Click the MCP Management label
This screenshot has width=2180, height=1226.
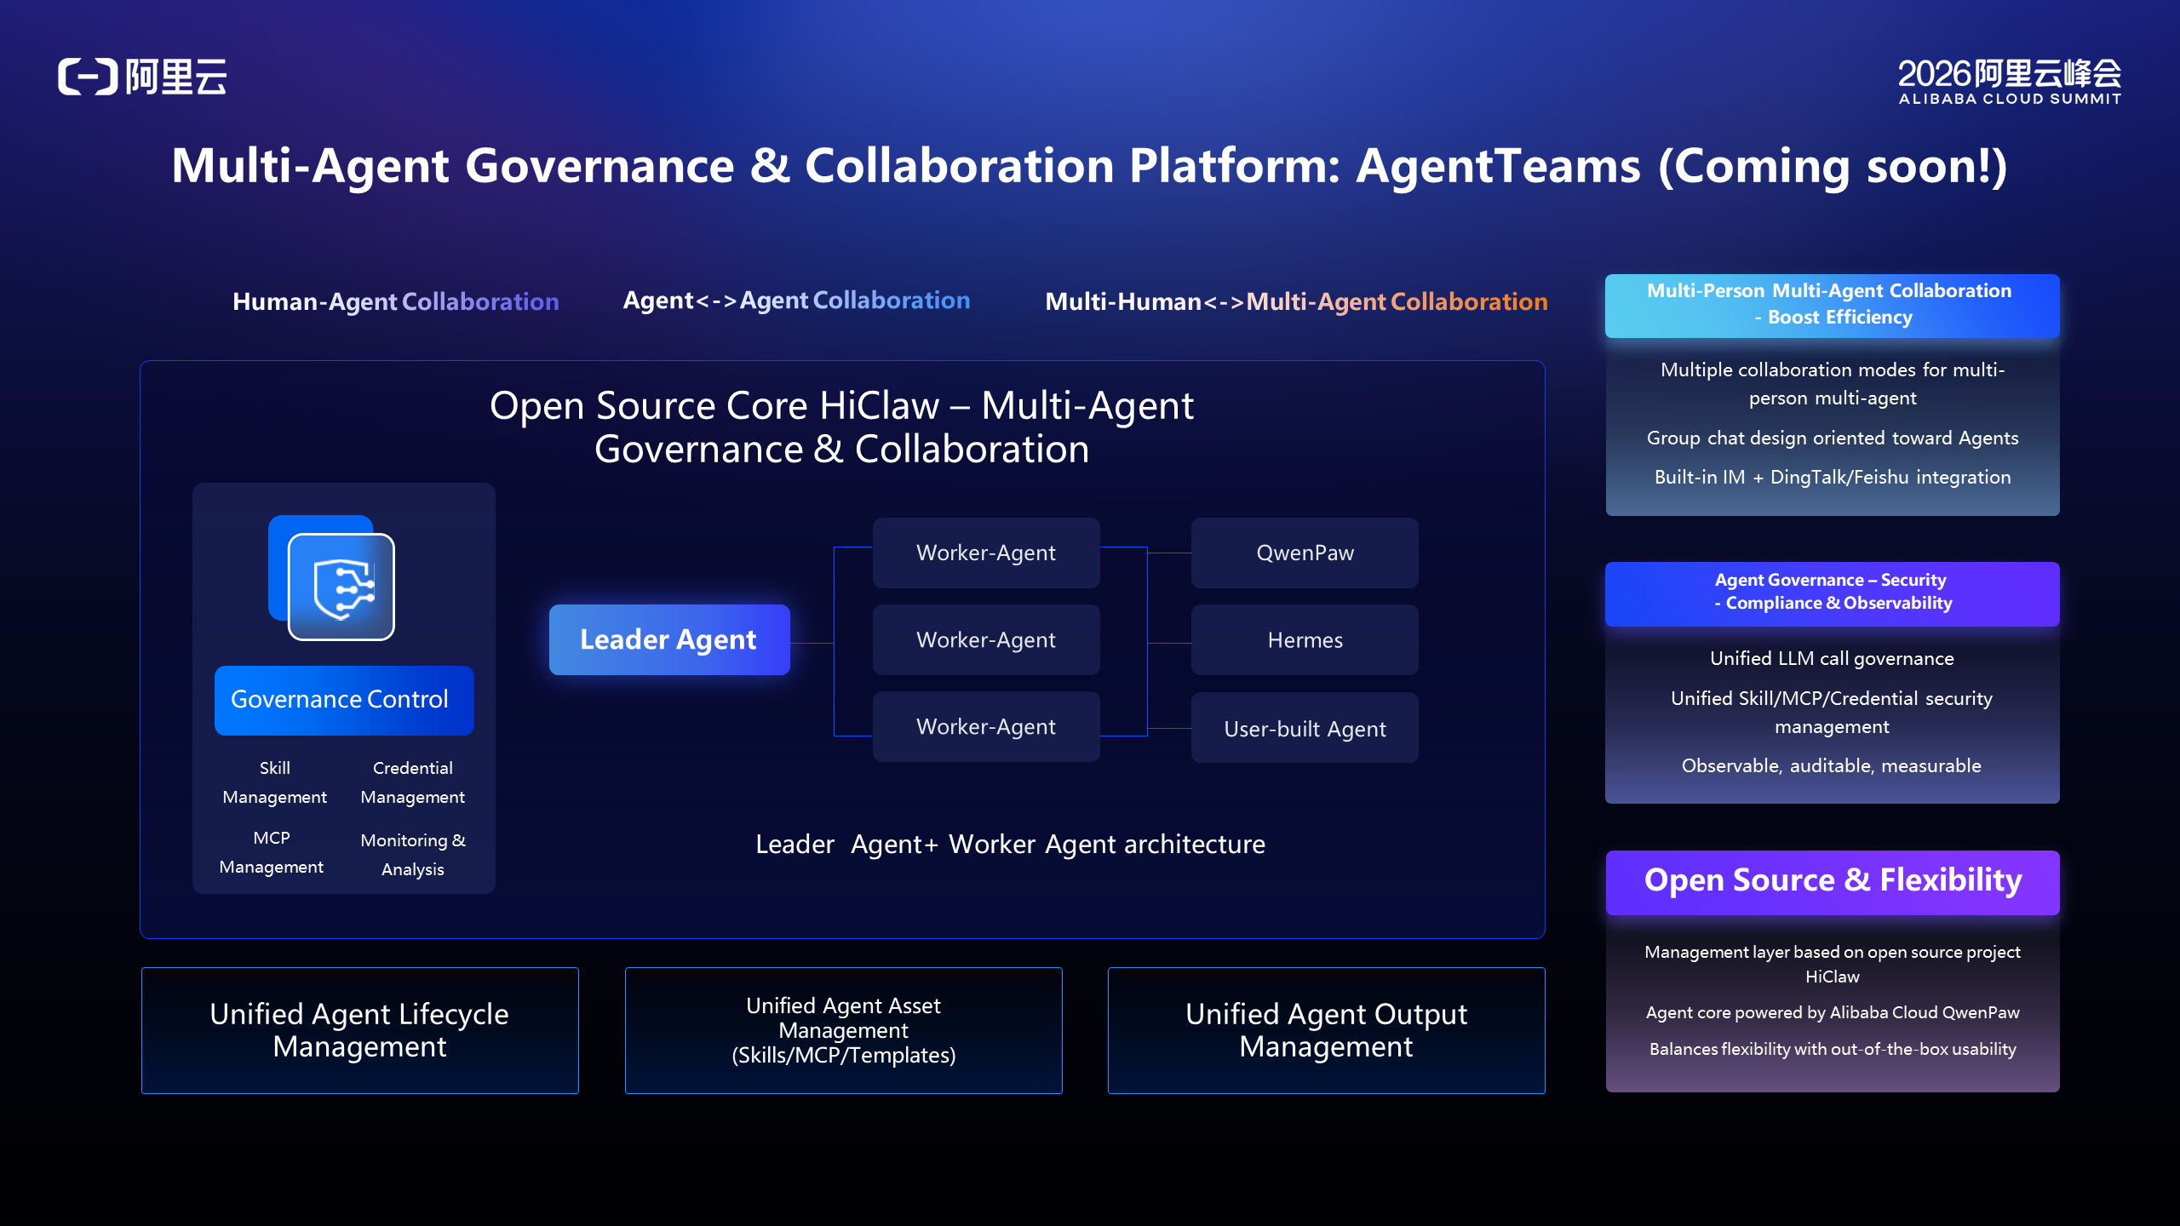(272, 852)
